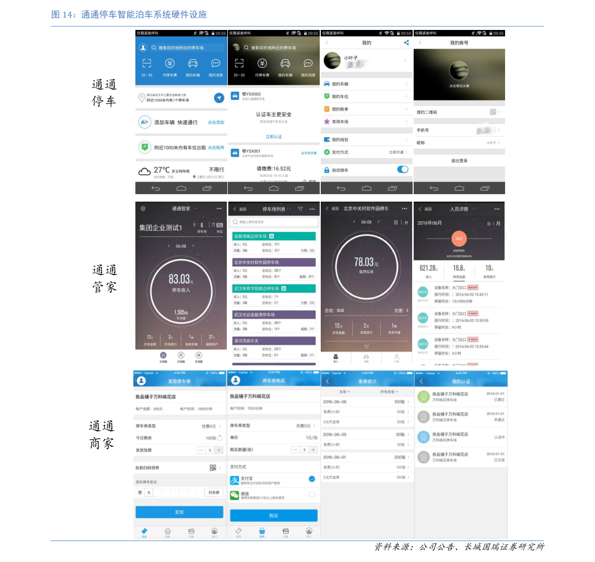595x562 pixels.
Task: Click the 发放 button
Action: (179, 512)
